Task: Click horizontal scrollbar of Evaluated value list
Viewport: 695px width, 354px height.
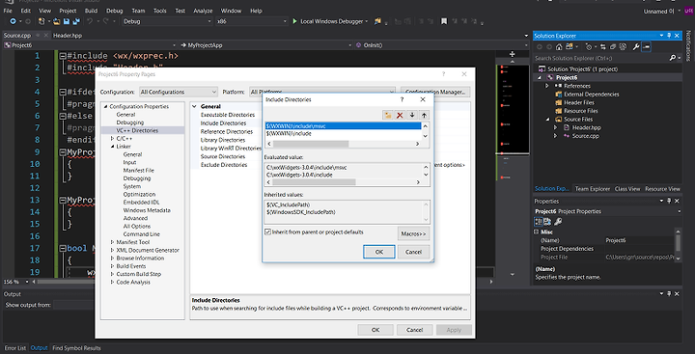Action: click(x=343, y=182)
